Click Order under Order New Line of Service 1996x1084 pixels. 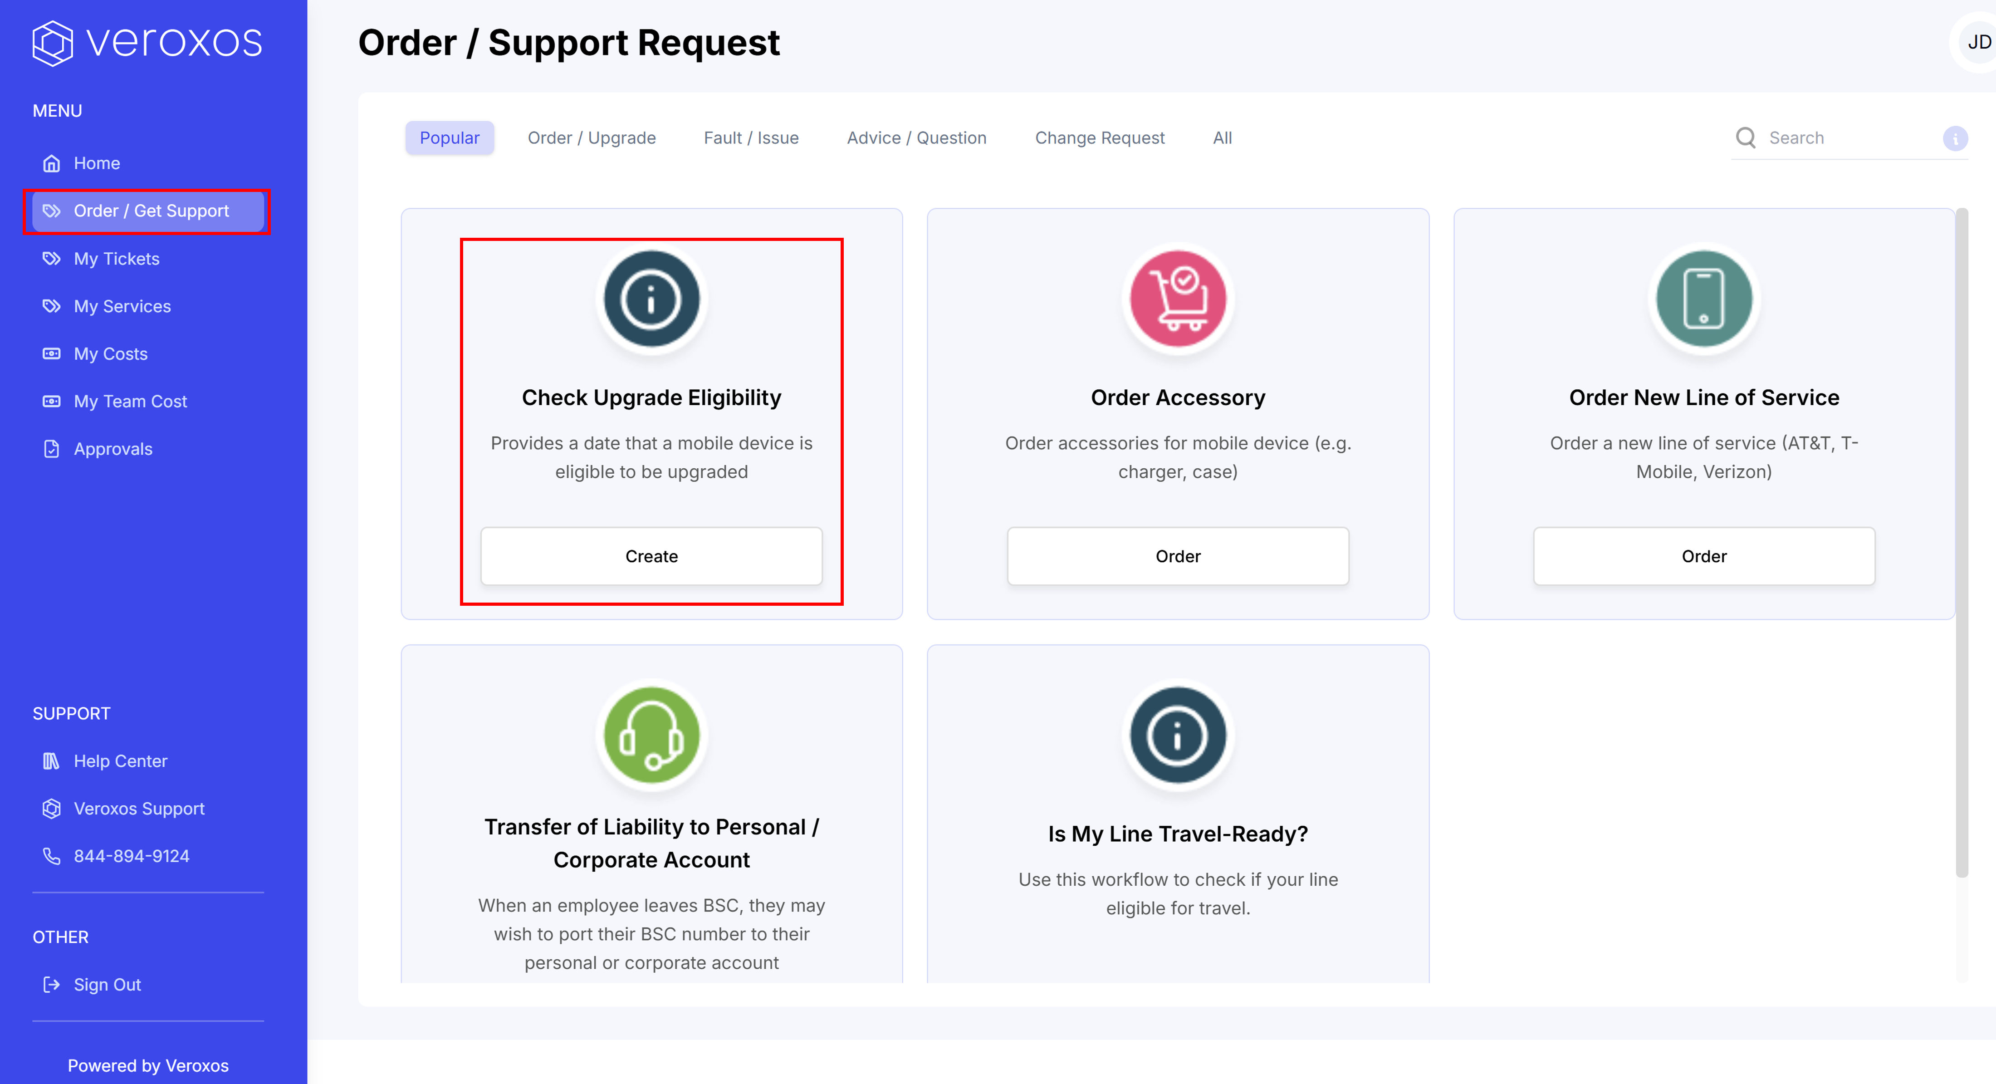tap(1704, 556)
